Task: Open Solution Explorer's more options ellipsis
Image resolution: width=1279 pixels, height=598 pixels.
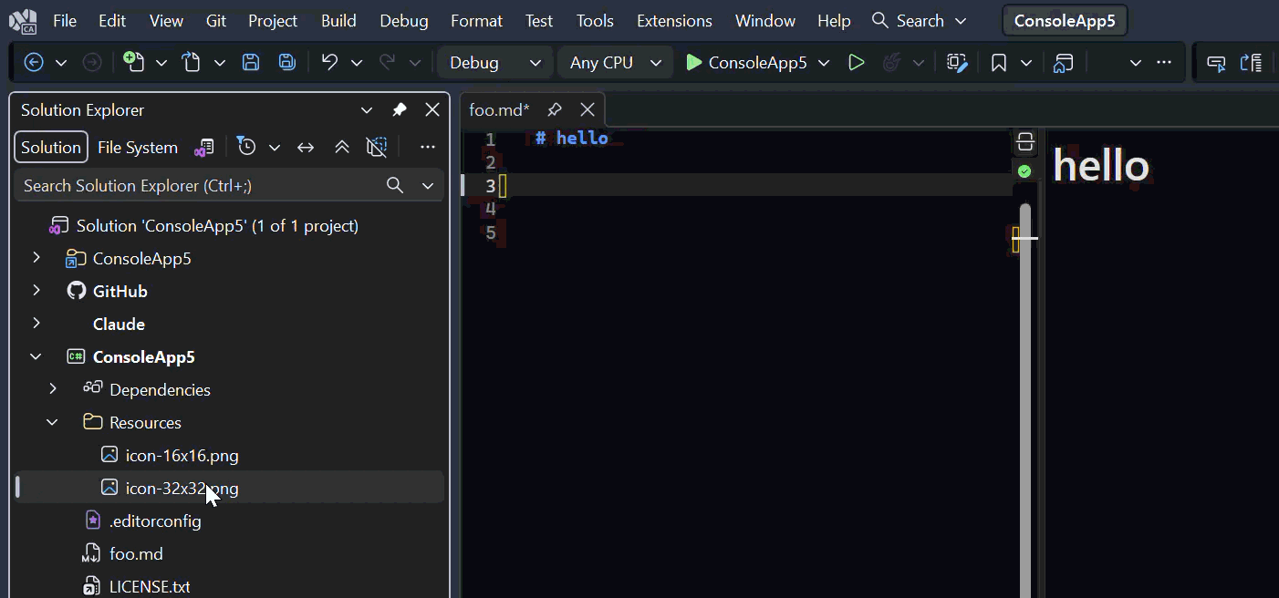Action: point(427,147)
